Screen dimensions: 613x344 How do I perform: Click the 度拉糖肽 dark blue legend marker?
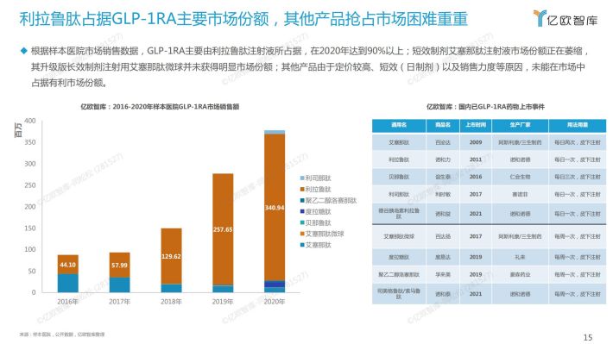[x=302, y=211]
